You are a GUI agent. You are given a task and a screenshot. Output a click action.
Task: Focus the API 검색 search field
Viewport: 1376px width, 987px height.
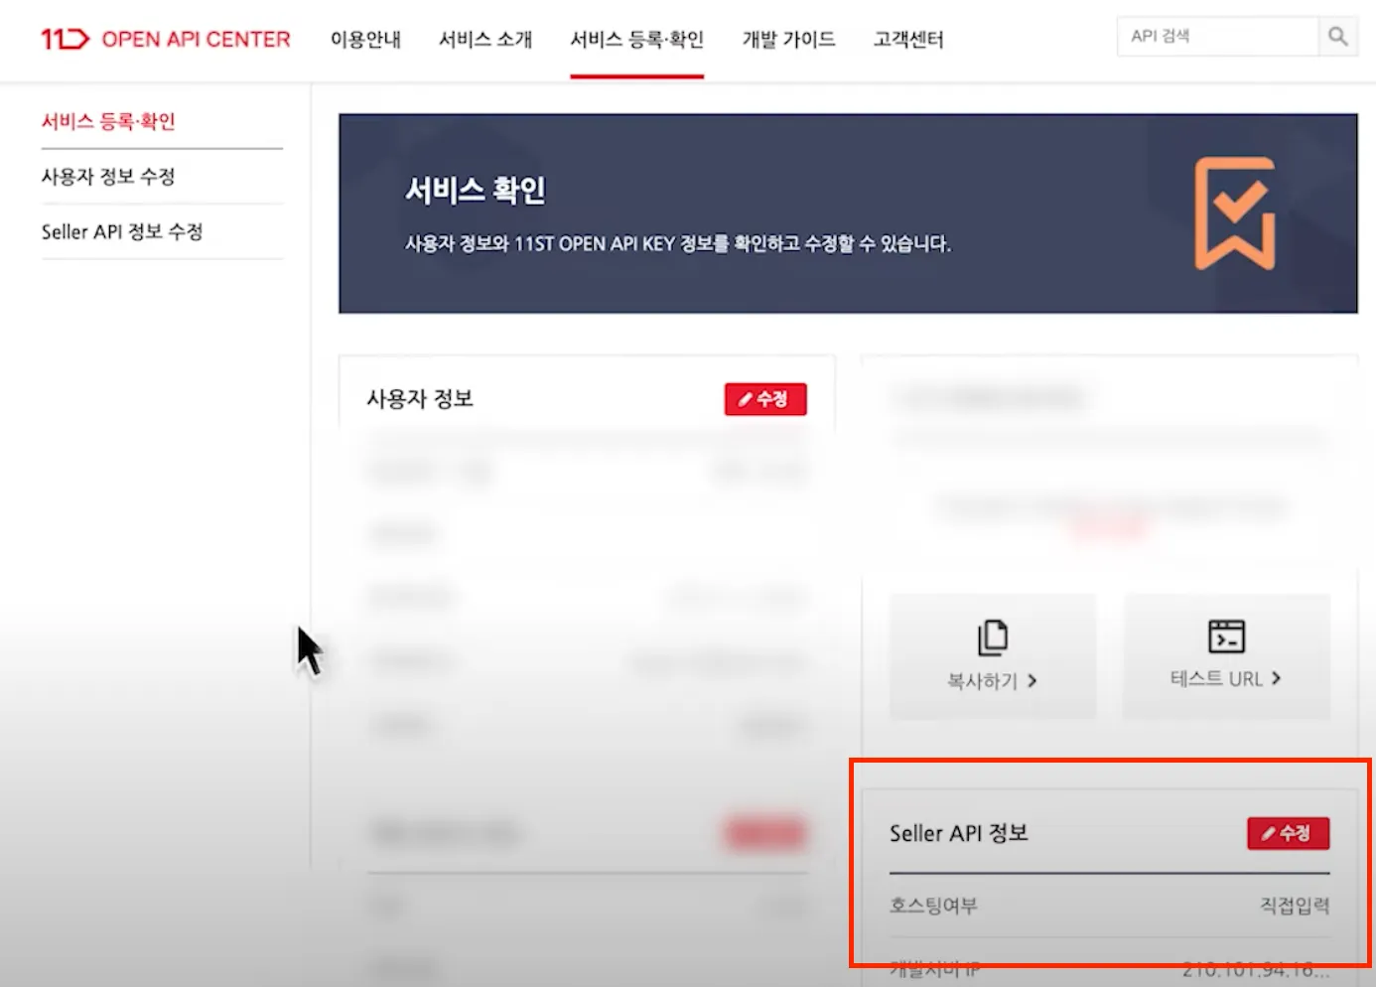tap(1217, 36)
